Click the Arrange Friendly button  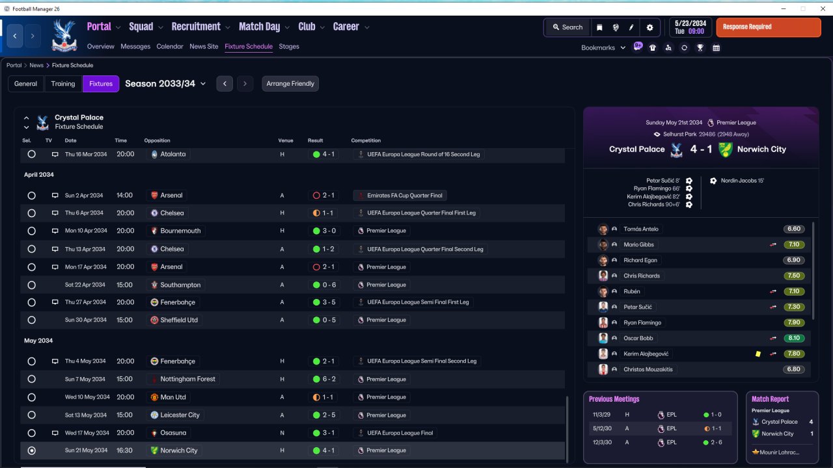[x=290, y=84]
